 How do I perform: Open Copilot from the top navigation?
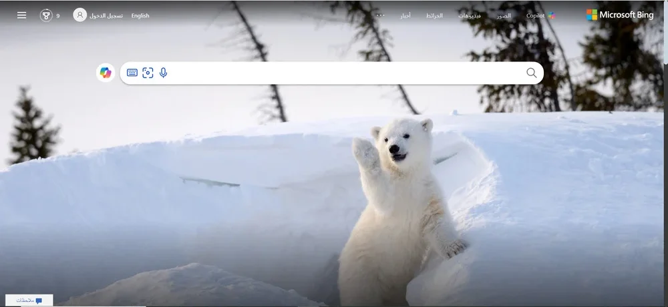click(540, 15)
